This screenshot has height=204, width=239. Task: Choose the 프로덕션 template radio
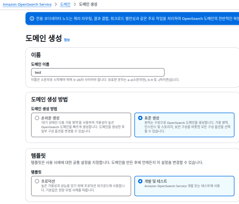pos(37,181)
